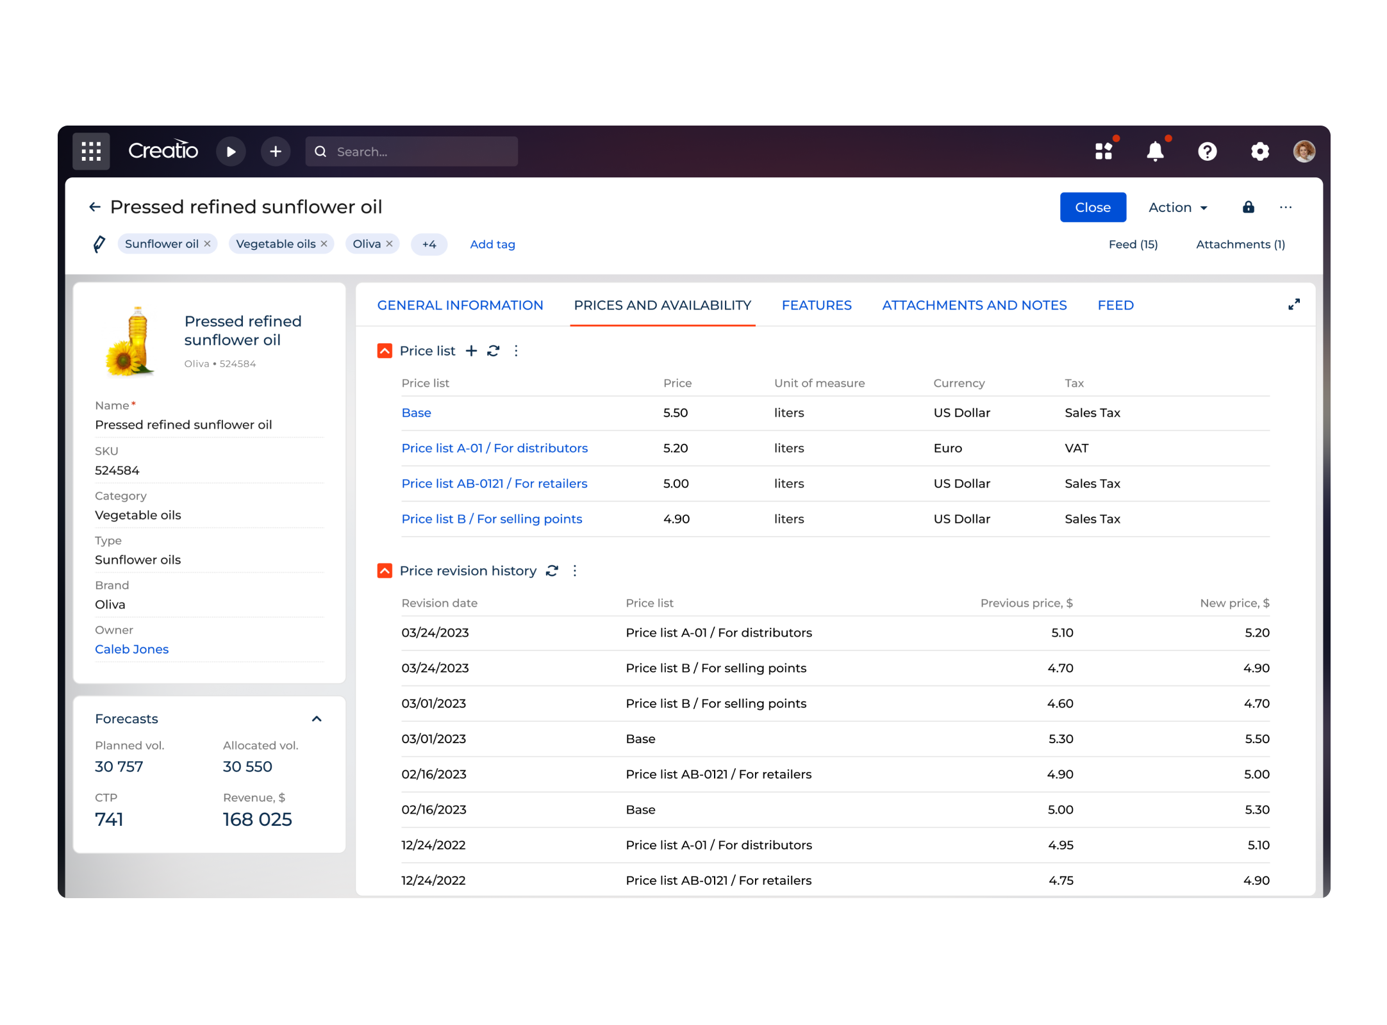Screen dimensions: 1387x1025
Task: Open the help icon
Action: pyautogui.click(x=1208, y=151)
